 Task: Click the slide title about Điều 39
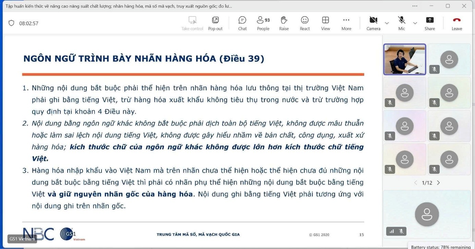click(x=144, y=59)
